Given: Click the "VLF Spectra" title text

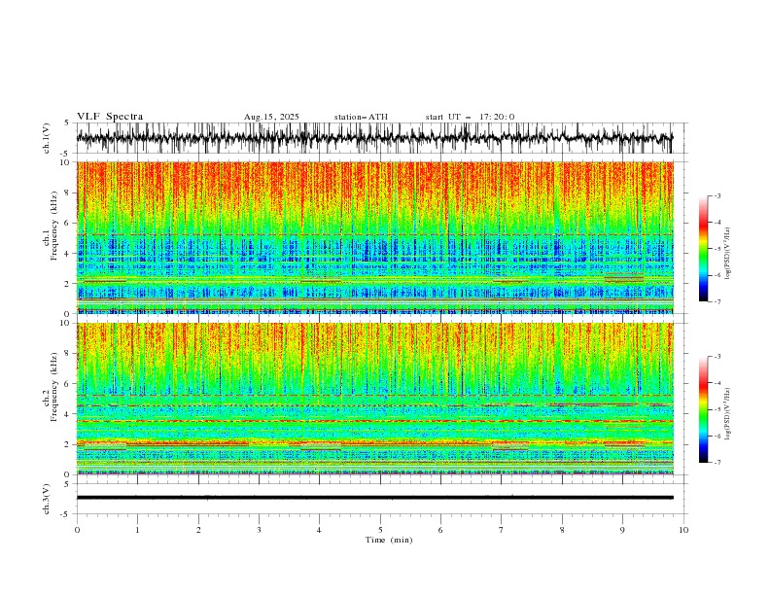Looking at the screenshot, I should [110, 117].
